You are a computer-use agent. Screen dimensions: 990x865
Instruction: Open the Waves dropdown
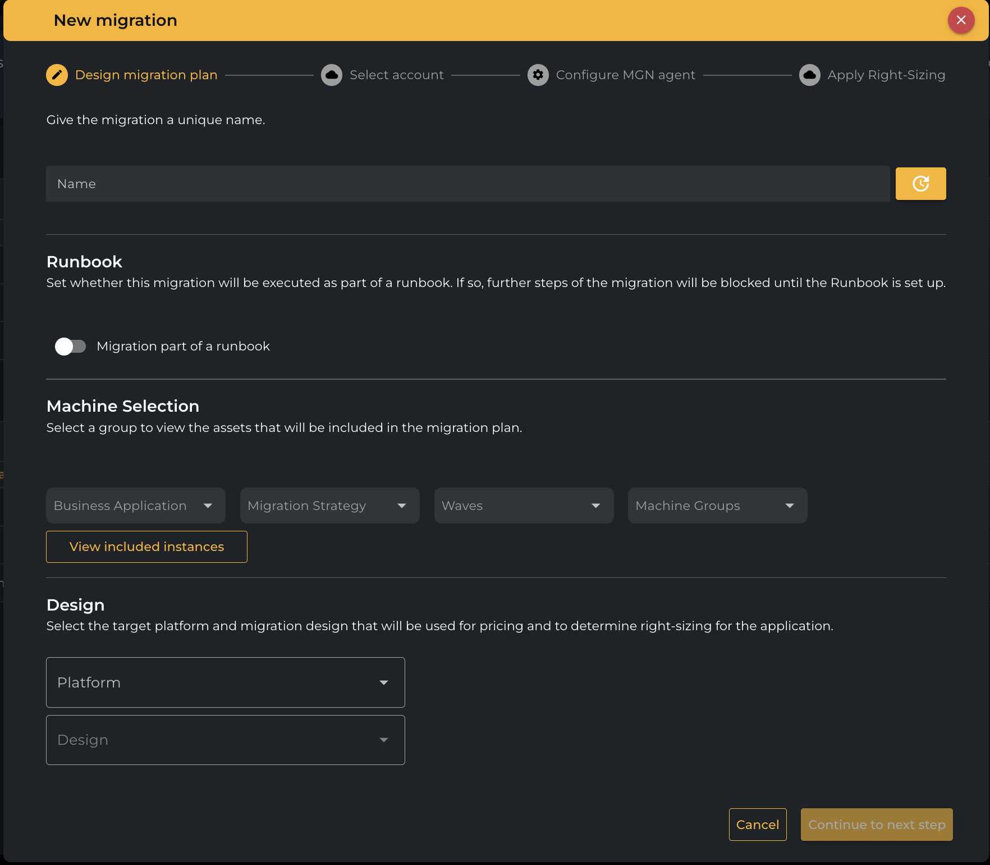coord(524,506)
